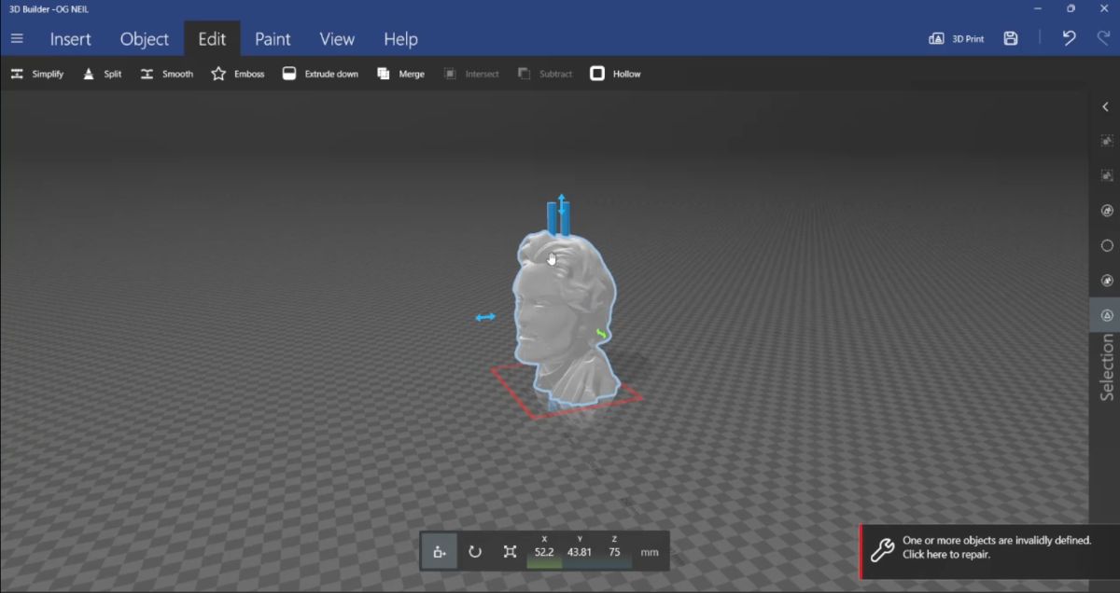Image resolution: width=1120 pixels, height=593 pixels.
Task: Open the hamburger menu
Action: click(x=17, y=38)
